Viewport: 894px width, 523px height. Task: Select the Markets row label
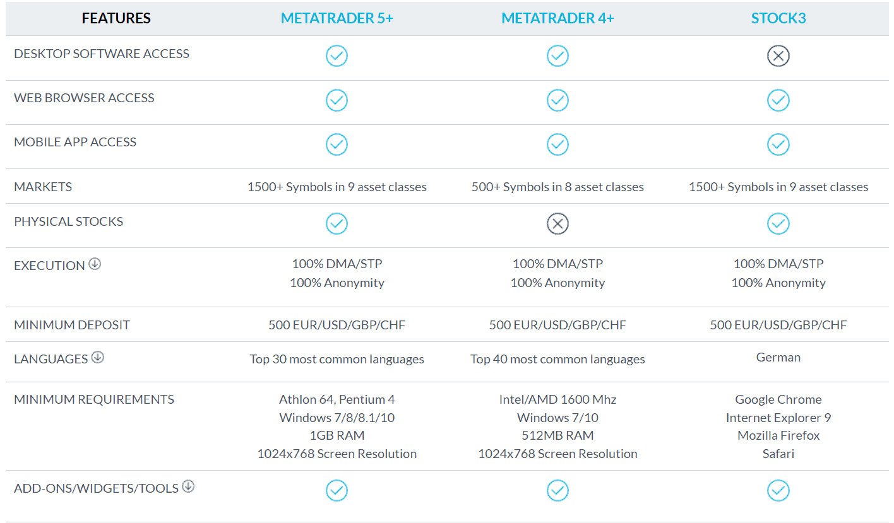[x=43, y=187]
